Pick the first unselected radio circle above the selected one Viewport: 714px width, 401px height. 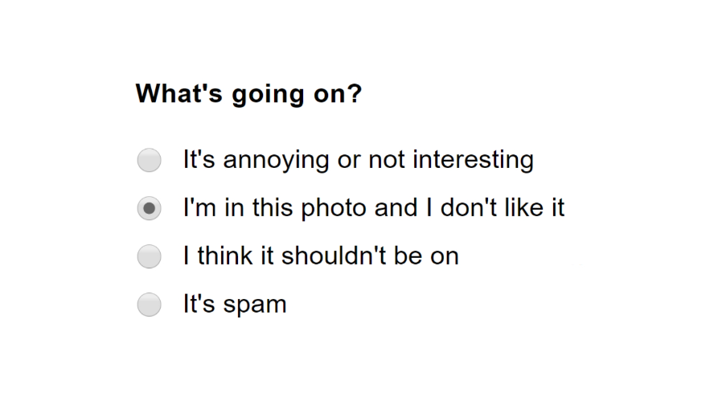point(150,160)
